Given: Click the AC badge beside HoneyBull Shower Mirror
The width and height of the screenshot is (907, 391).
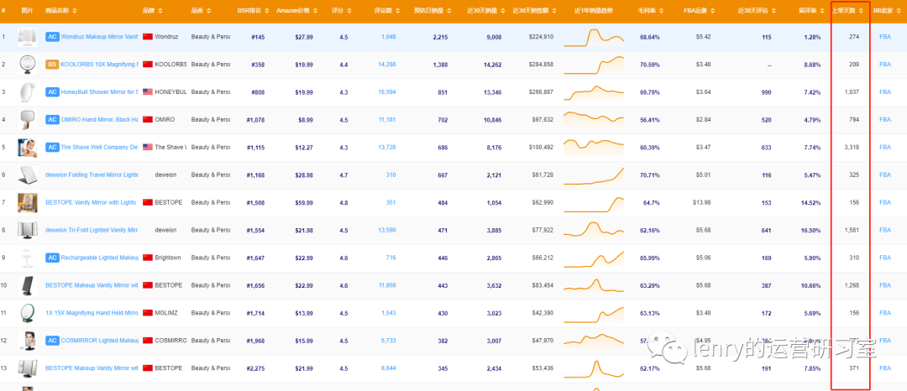Looking at the screenshot, I should tap(52, 92).
